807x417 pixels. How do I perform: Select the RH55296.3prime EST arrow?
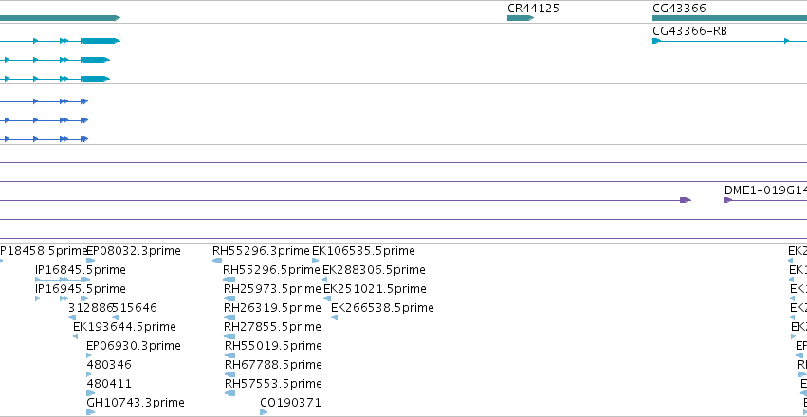click(x=217, y=261)
